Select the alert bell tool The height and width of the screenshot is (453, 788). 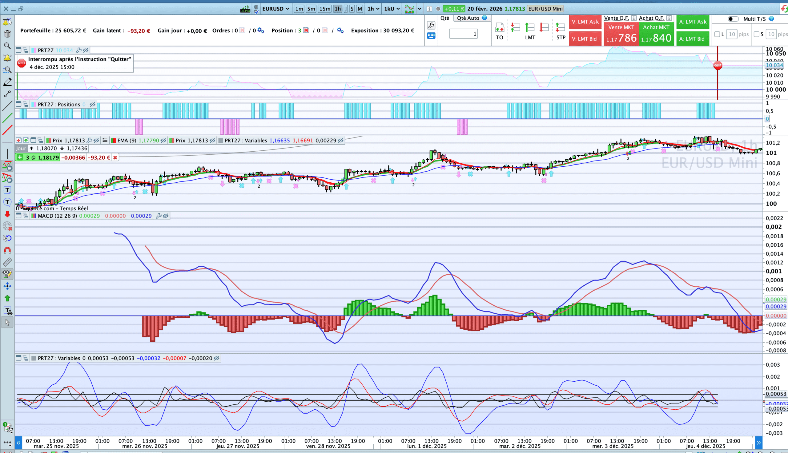coord(7,58)
